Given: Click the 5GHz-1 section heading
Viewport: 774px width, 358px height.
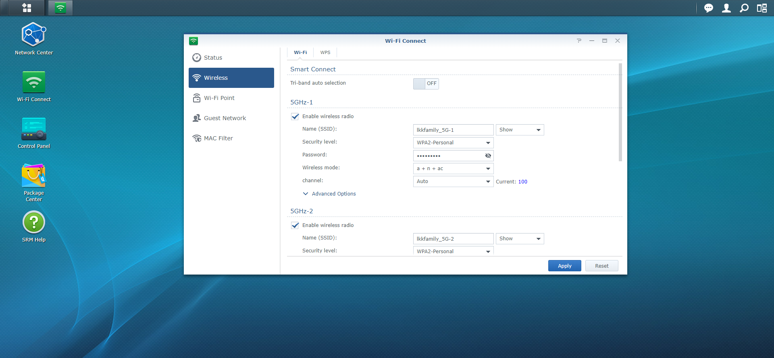Looking at the screenshot, I should (302, 102).
